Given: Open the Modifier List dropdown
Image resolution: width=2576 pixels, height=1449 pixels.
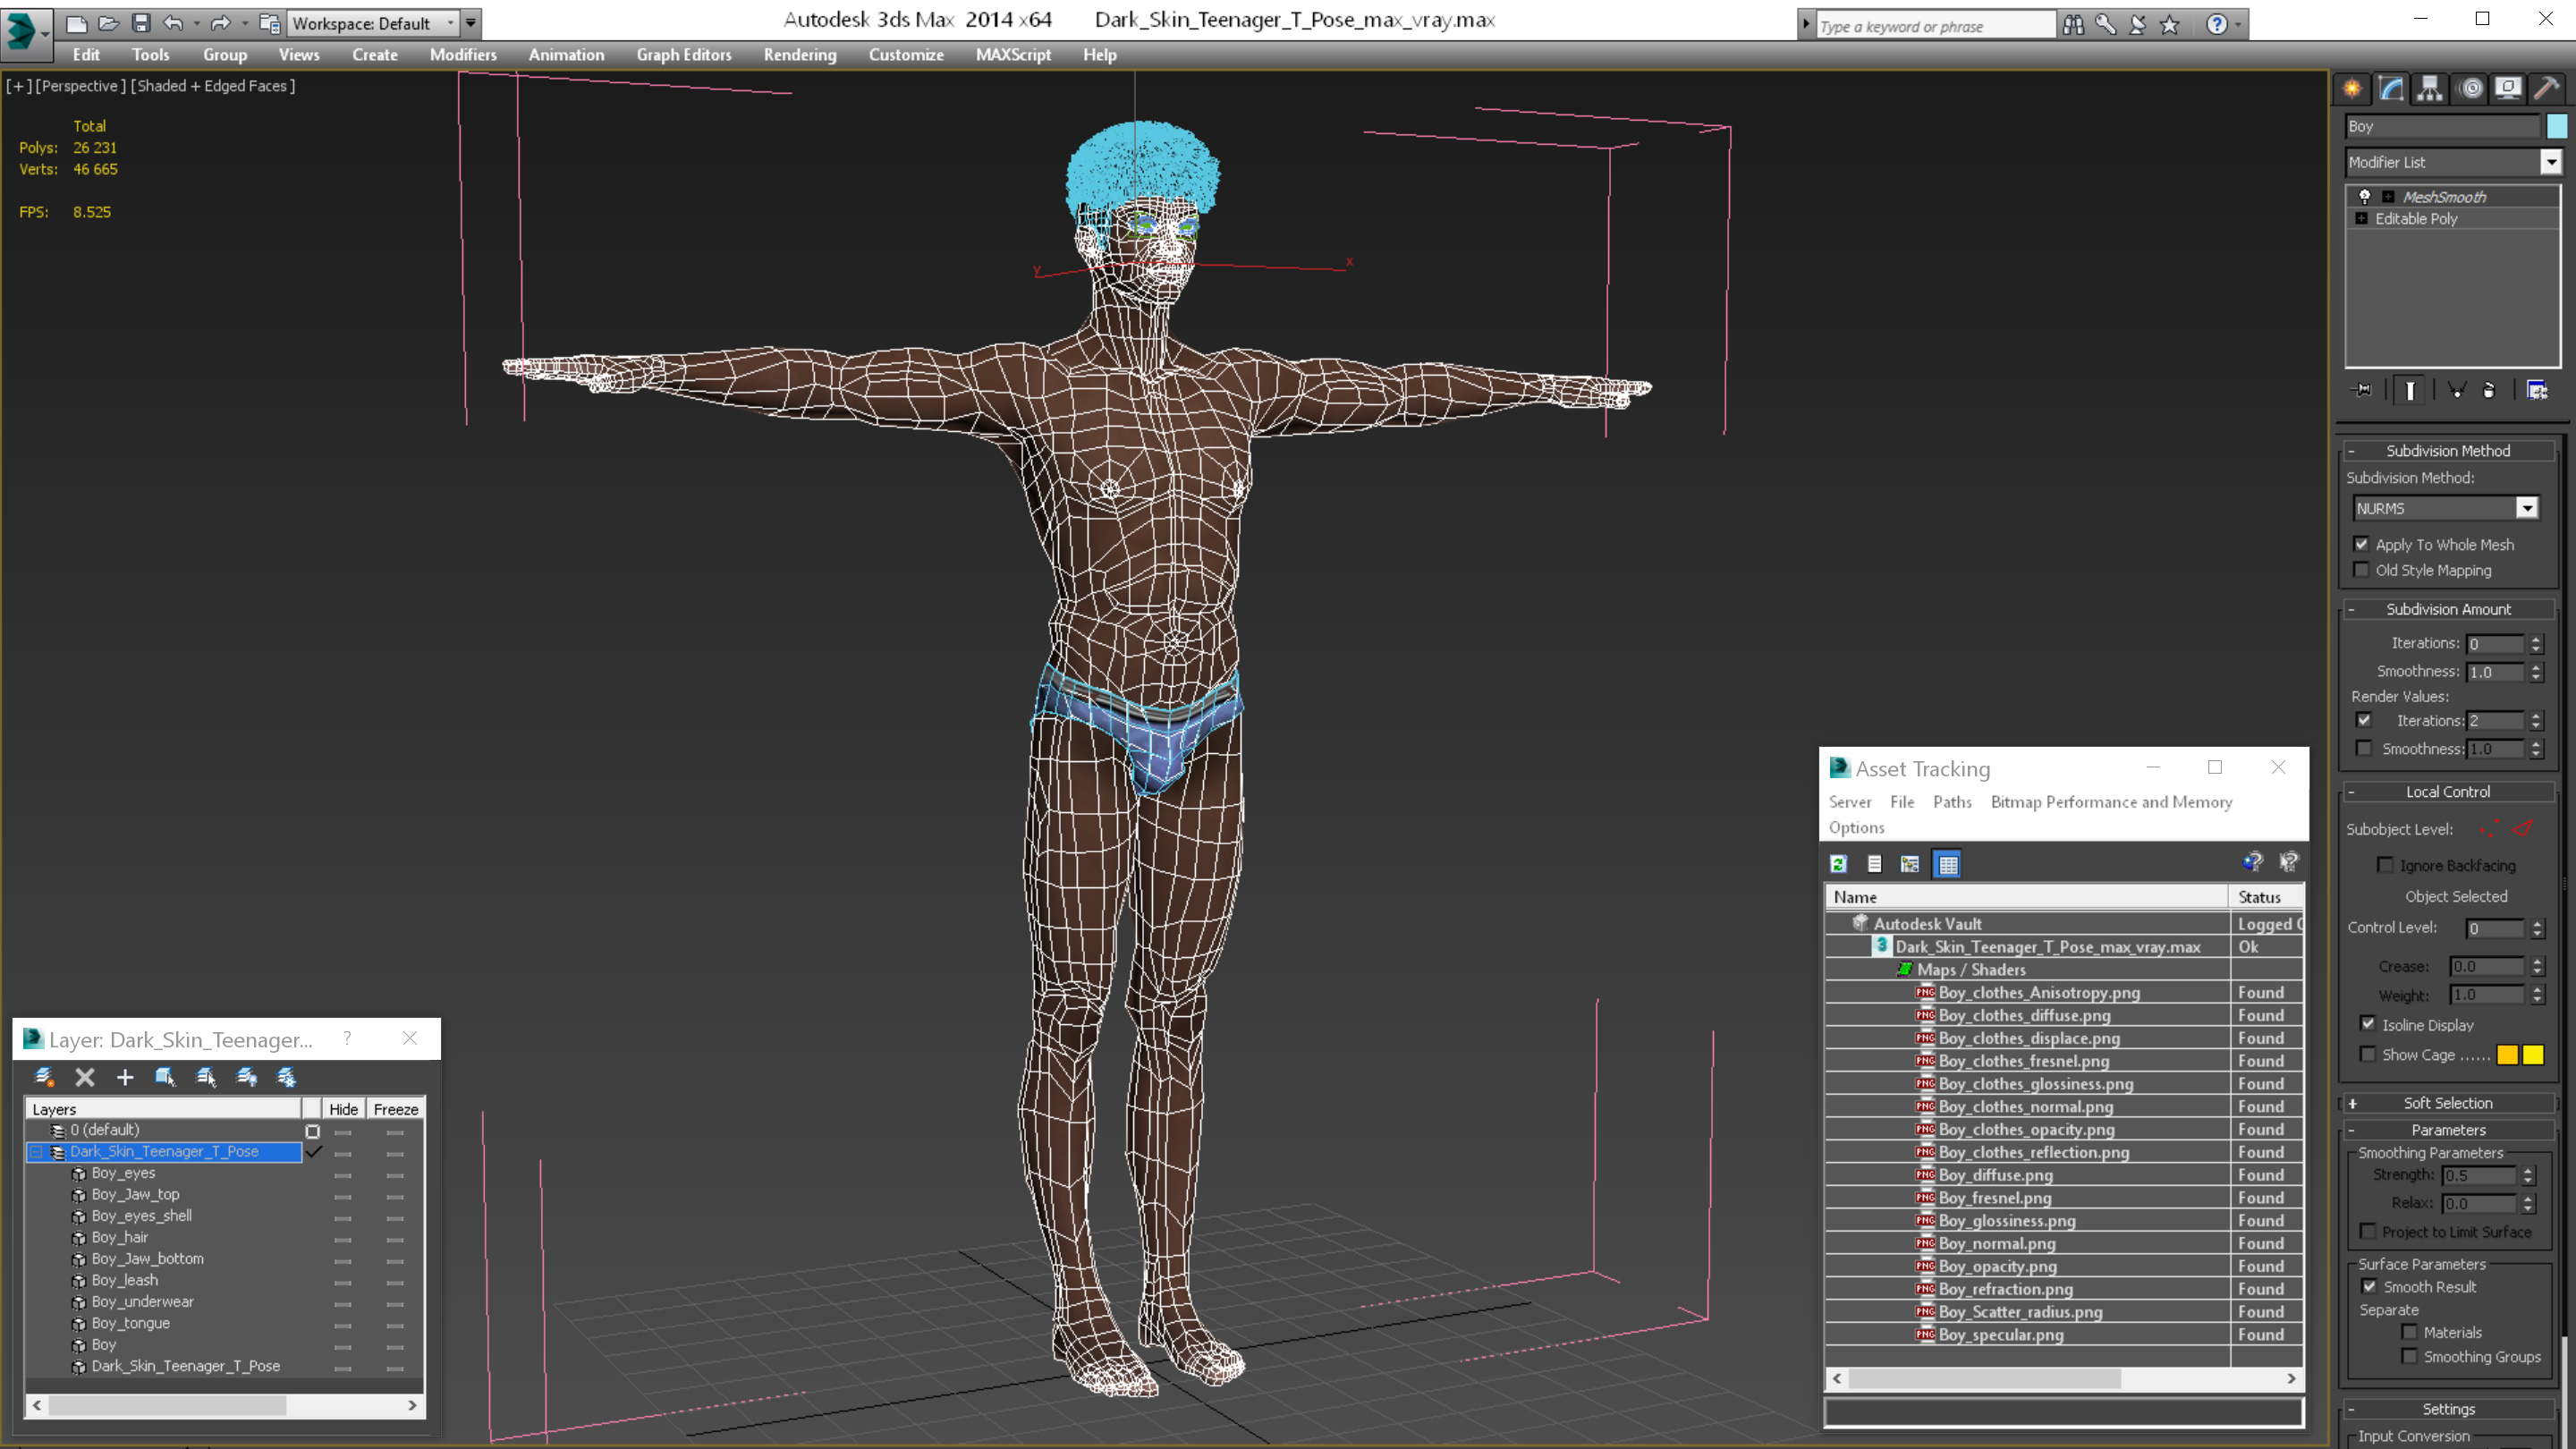Looking at the screenshot, I should tap(2551, 162).
